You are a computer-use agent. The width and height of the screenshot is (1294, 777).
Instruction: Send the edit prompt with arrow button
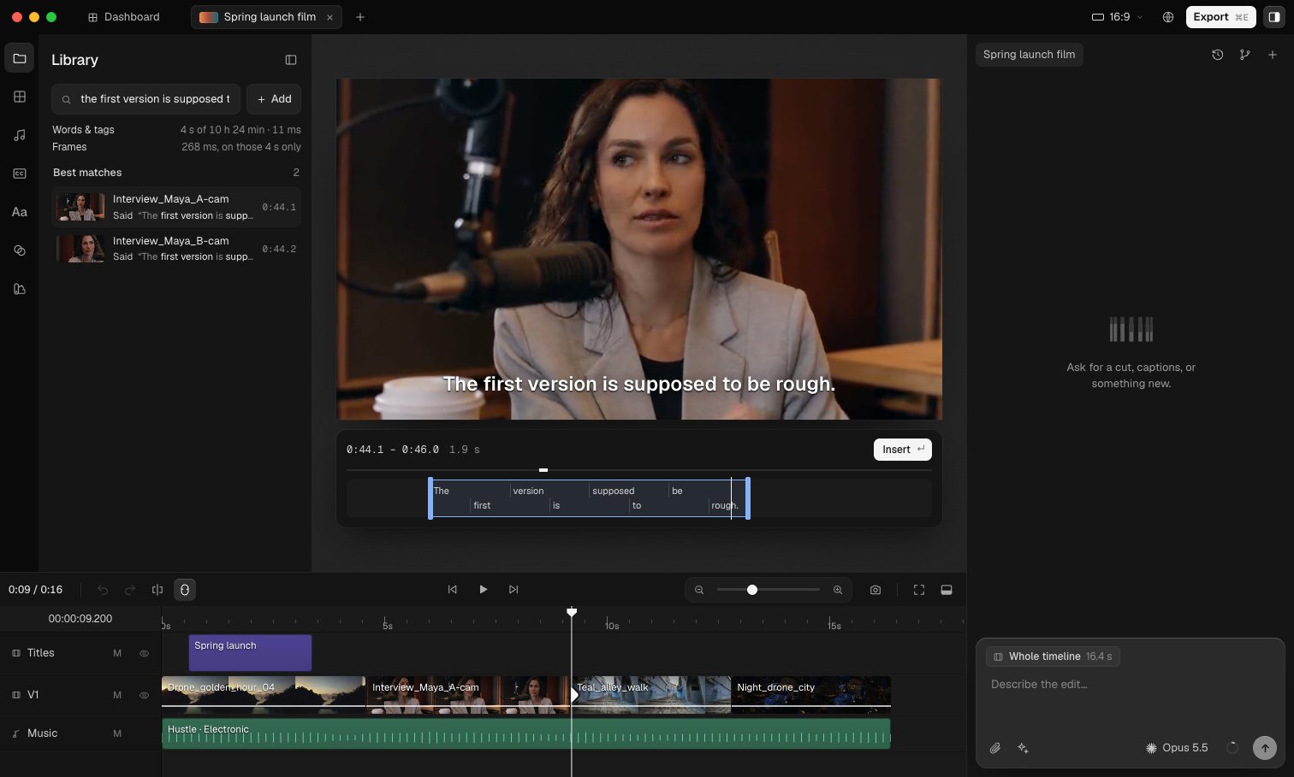1265,748
